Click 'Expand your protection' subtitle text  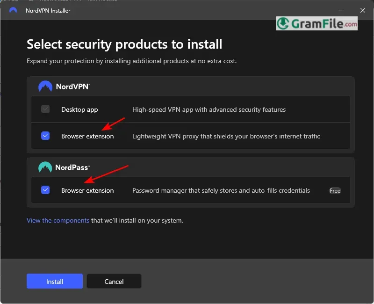132,61
